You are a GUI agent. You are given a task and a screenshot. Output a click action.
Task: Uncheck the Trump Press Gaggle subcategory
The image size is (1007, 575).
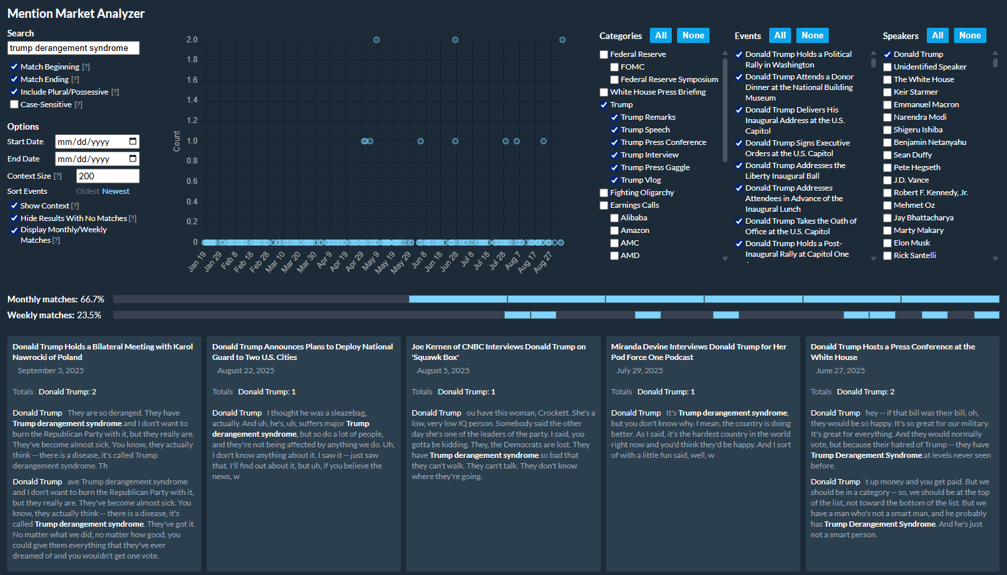(614, 167)
